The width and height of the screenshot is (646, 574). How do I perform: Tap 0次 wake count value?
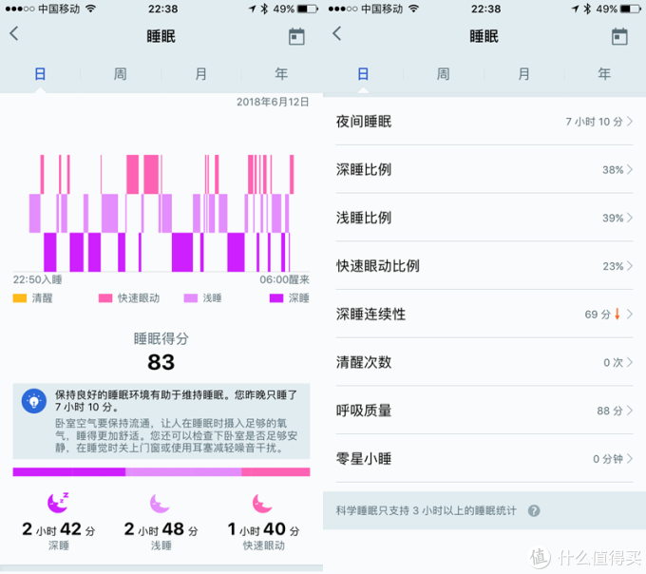pos(613,363)
